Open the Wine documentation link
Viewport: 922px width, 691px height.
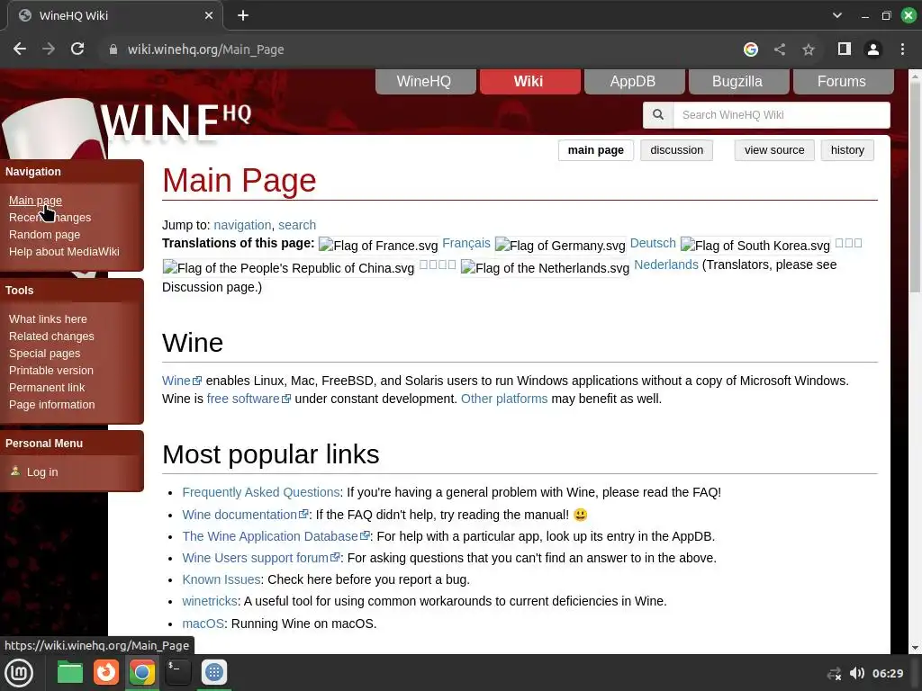pyautogui.click(x=245, y=515)
